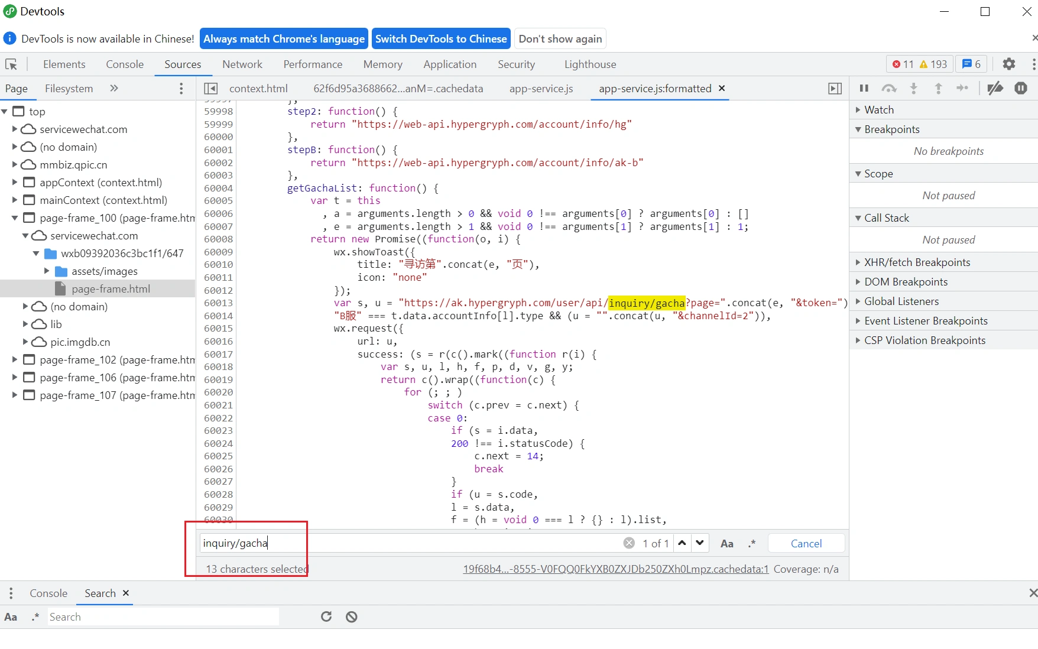Toggle match case in find bar

coord(726,544)
